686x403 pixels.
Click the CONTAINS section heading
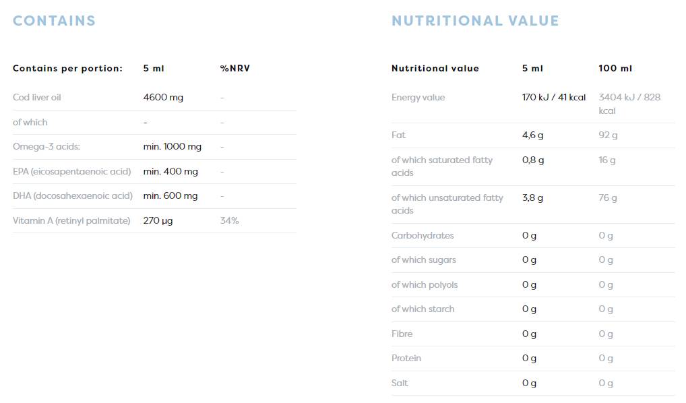pyautogui.click(x=54, y=21)
